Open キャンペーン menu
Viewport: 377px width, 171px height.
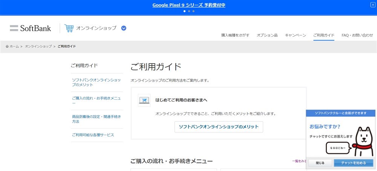coord(295,35)
